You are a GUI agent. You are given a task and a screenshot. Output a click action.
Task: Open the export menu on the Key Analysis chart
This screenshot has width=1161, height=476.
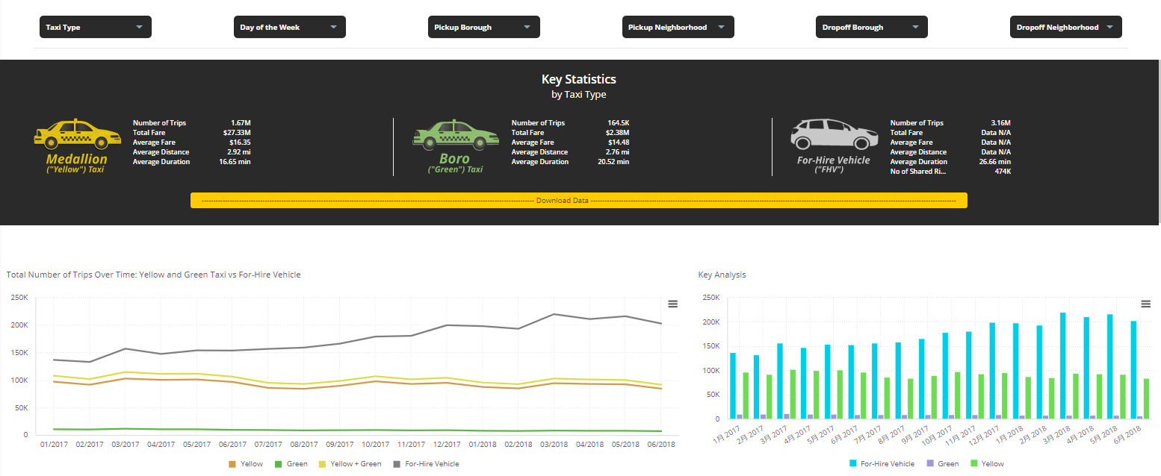tap(1146, 304)
